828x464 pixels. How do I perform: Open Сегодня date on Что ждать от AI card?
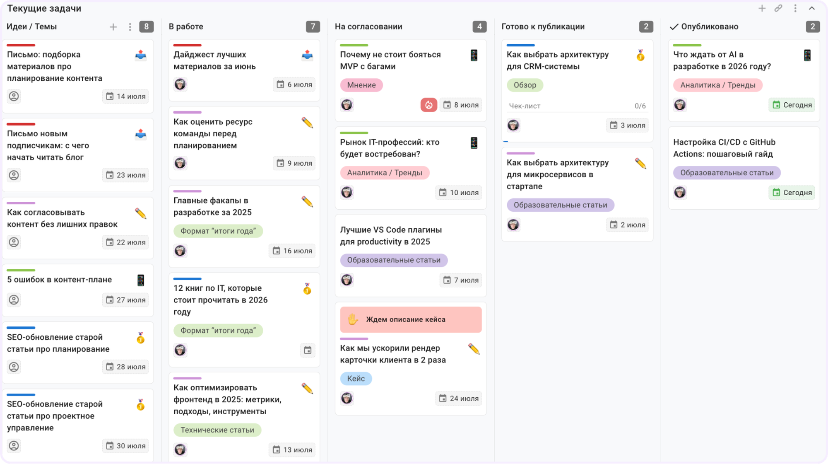click(x=792, y=105)
